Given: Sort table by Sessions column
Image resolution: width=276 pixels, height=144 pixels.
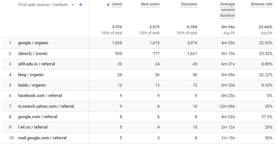Looking at the screenshot, I should [189, 4].
